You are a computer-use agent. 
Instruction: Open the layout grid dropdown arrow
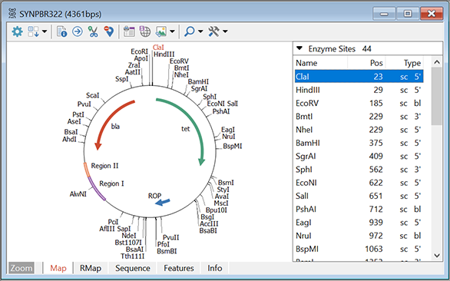pos(45,31)
